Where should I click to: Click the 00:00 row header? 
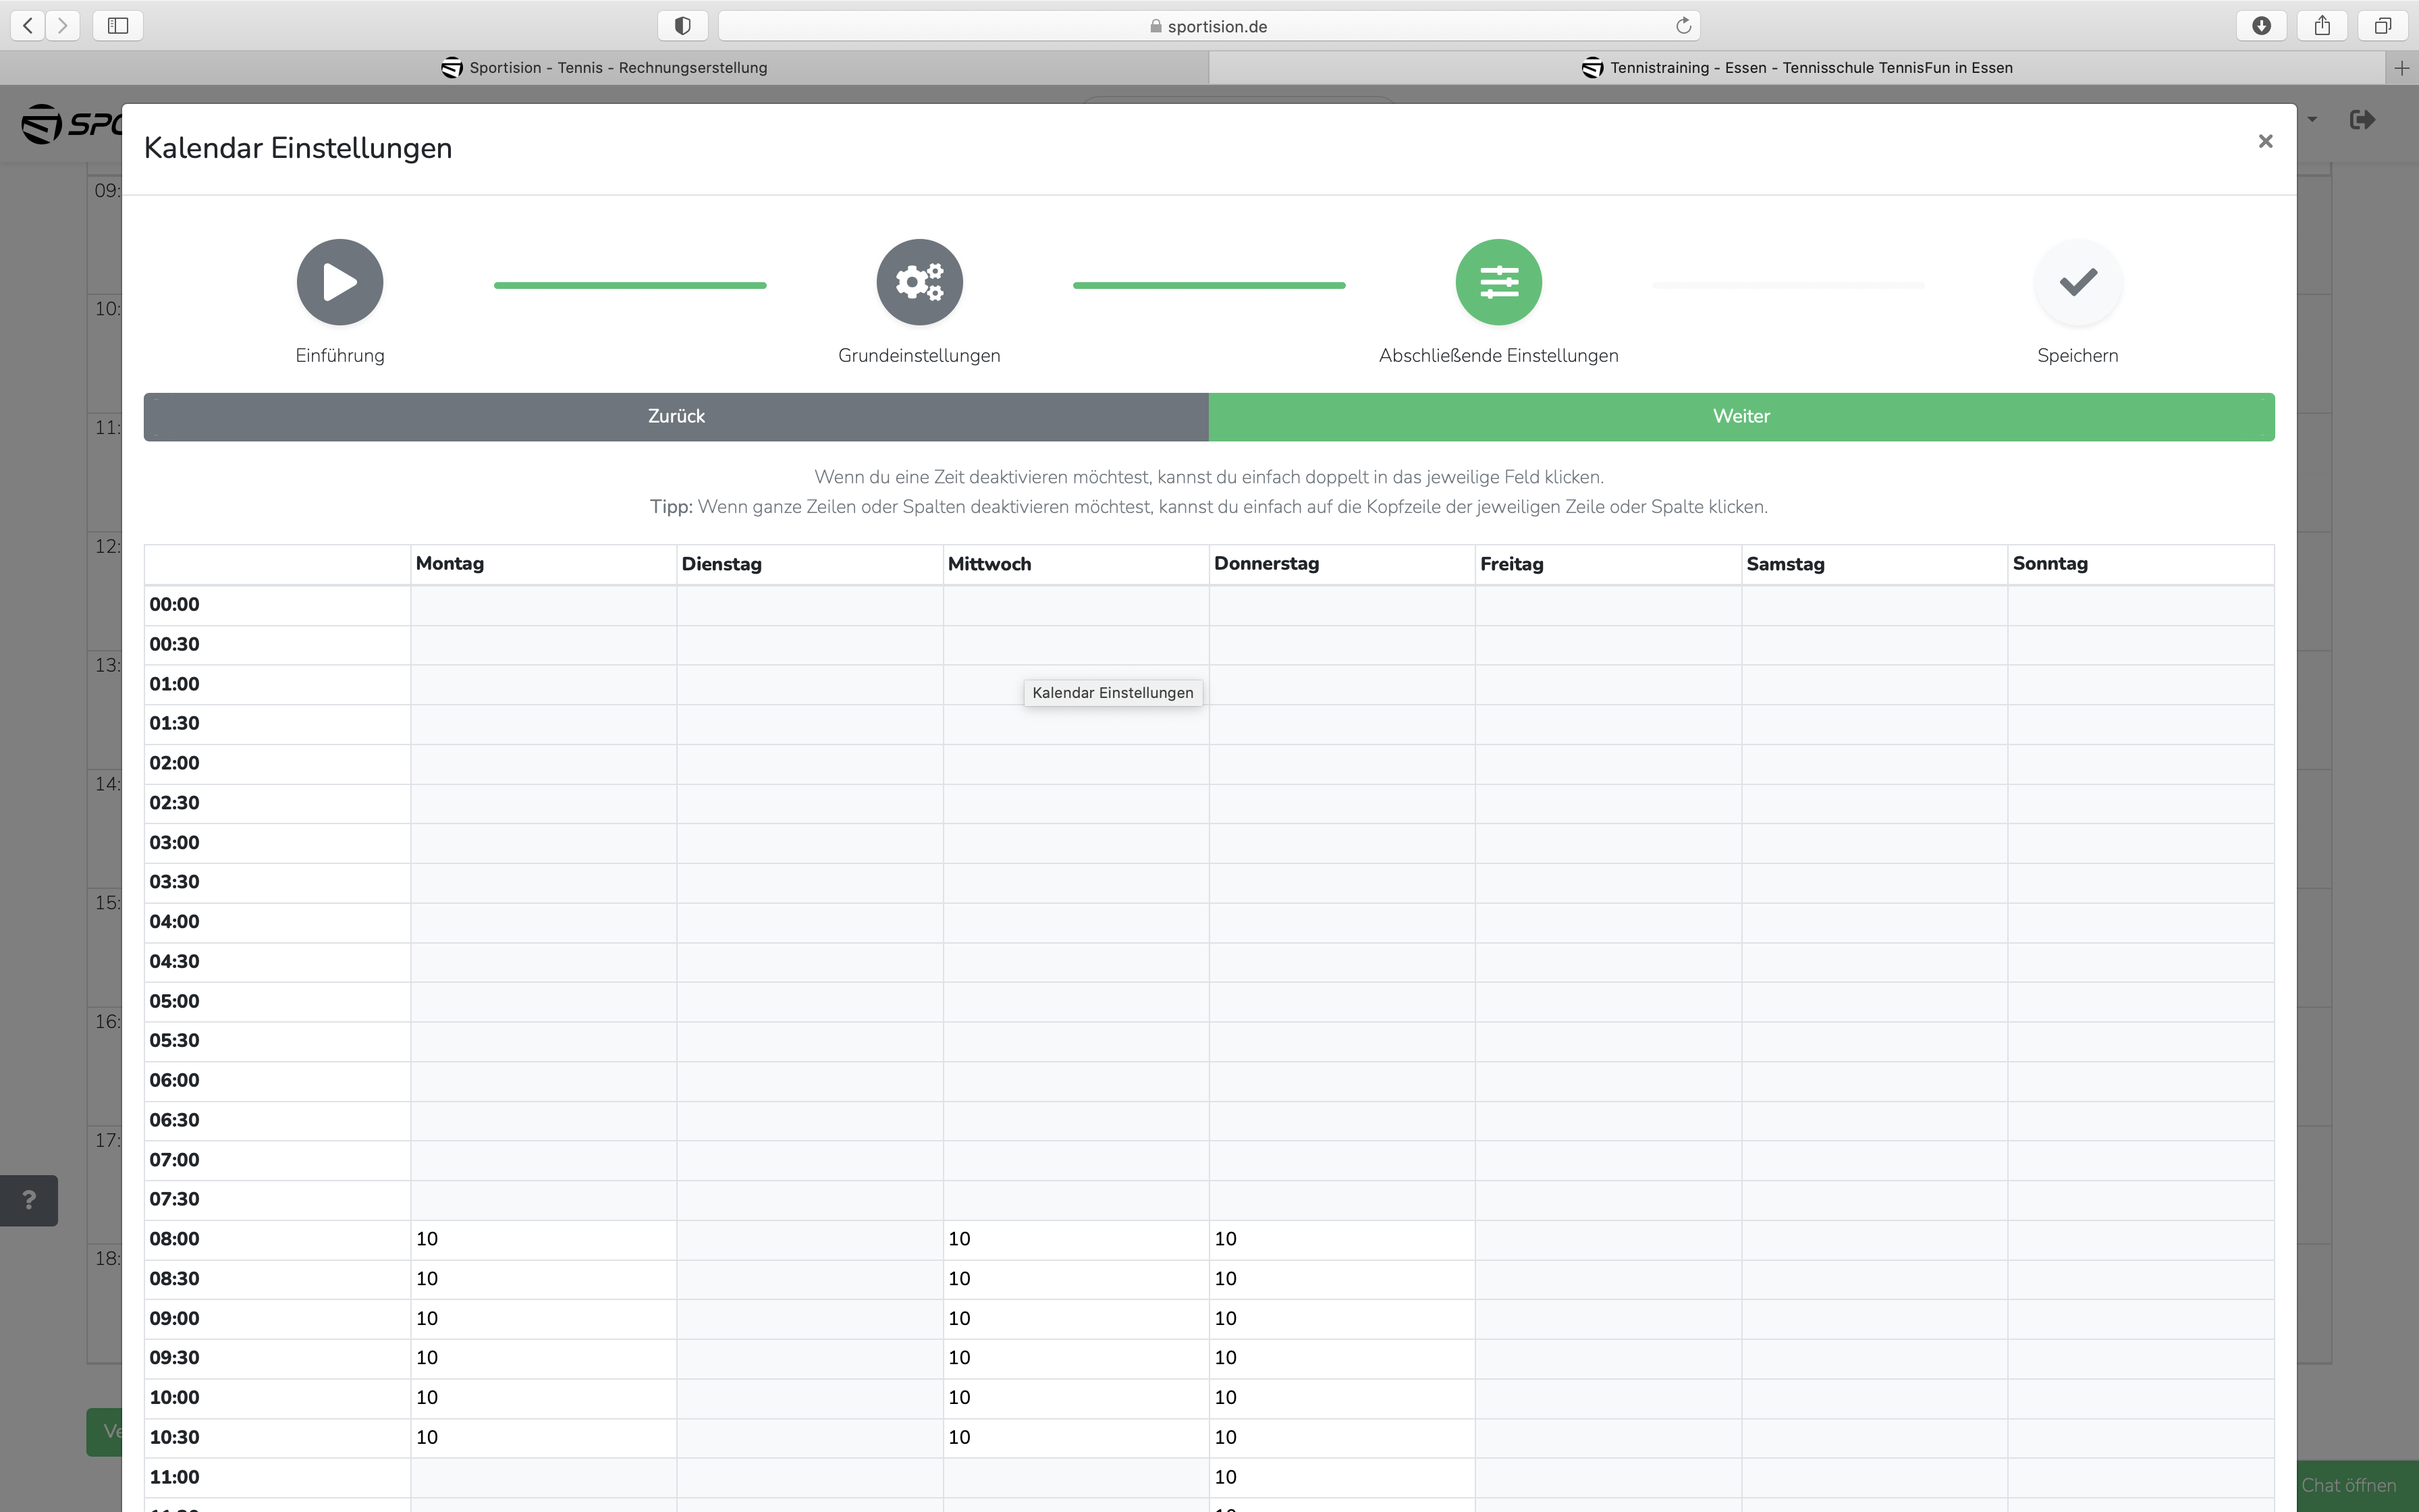[277, 605]
